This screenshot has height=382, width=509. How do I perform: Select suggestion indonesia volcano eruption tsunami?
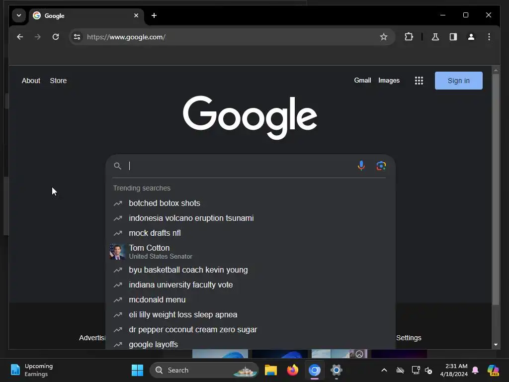(250, 218)
